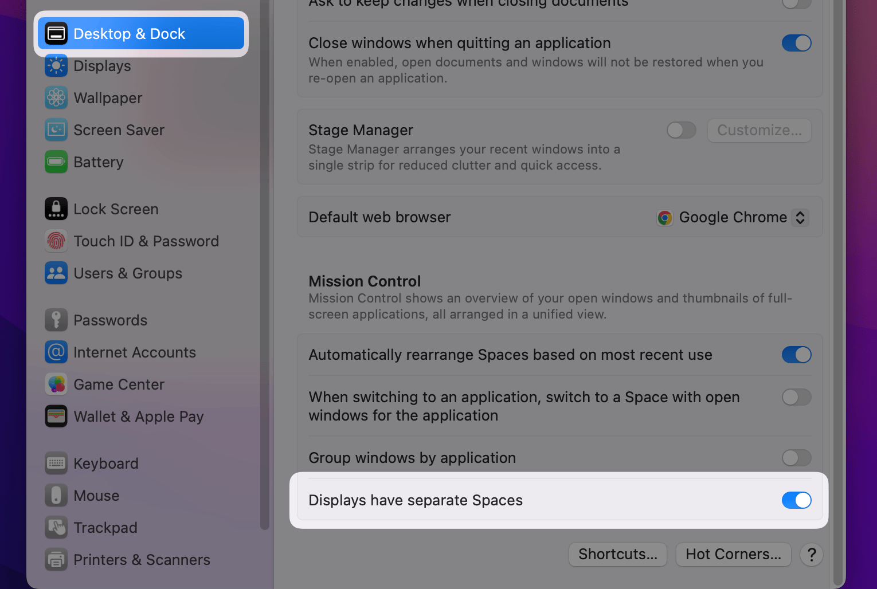Select the Screen Saver label
The width and height of the screenshot is (877, 589).
point(119,130)
